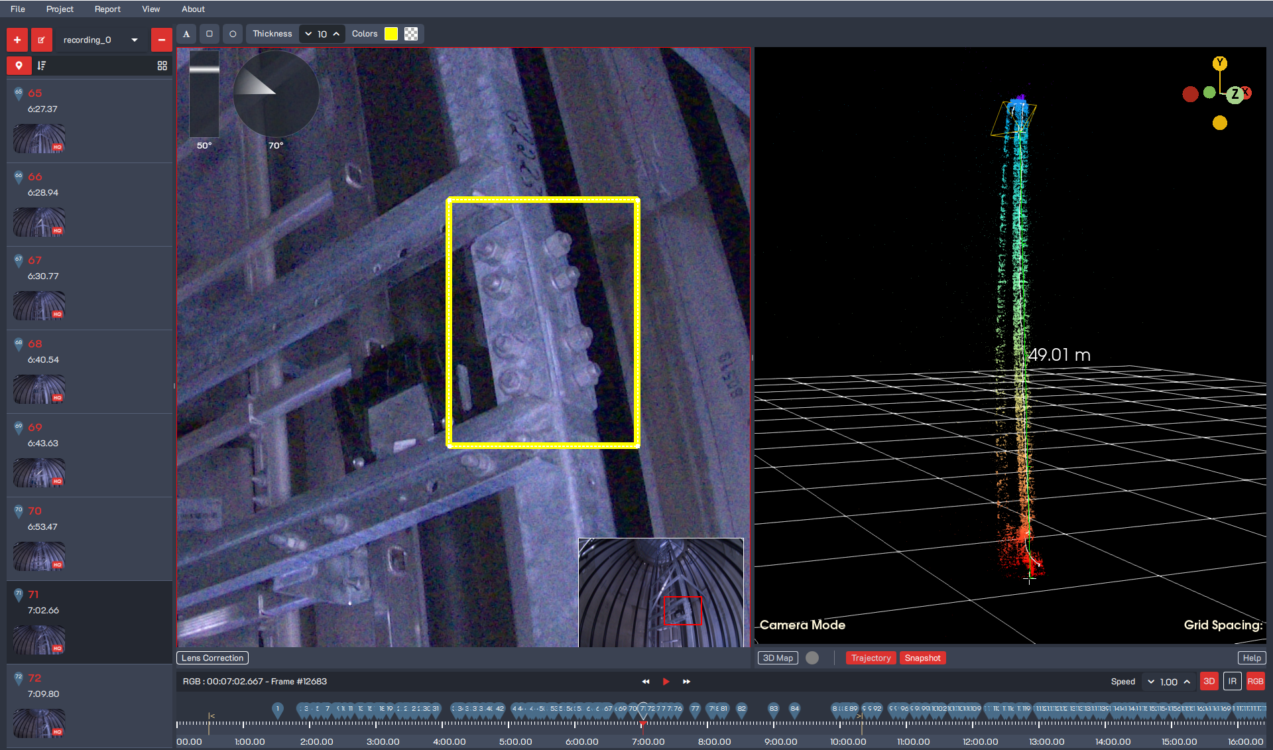Pick the yellow annotation color swatch
The width and height of the screenshot is (1273, 750).
click(391, 34)
